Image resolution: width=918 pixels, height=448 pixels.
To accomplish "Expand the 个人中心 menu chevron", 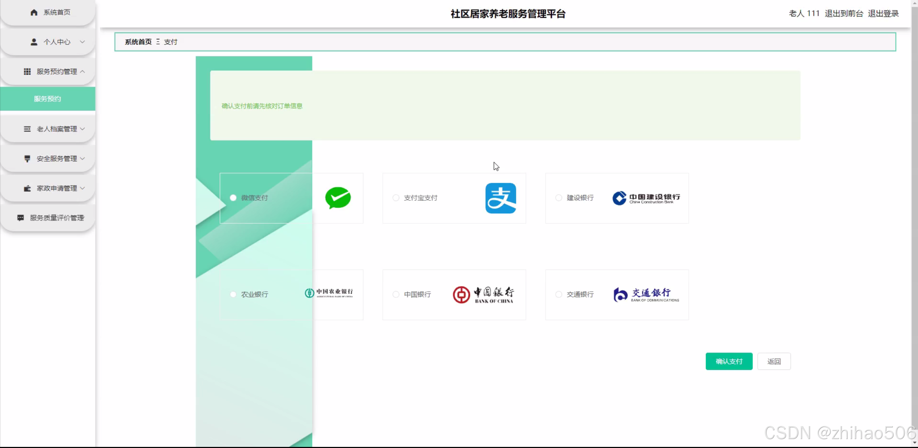I will [83, 42].
